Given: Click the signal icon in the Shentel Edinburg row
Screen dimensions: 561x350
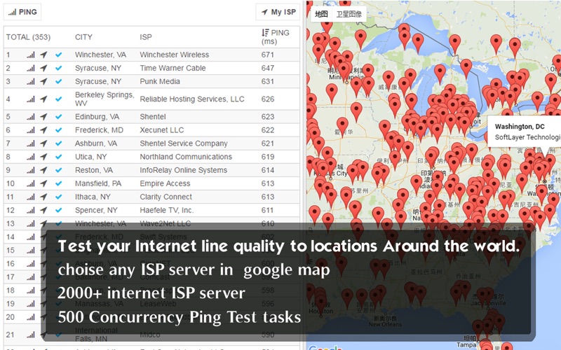Looking at the screenshot, I should click(31, 117).
